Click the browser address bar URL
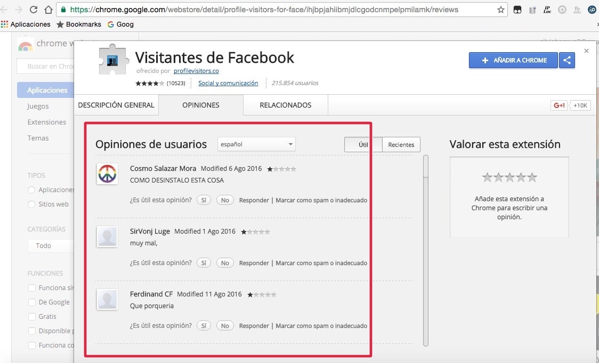 coord(264,10)
